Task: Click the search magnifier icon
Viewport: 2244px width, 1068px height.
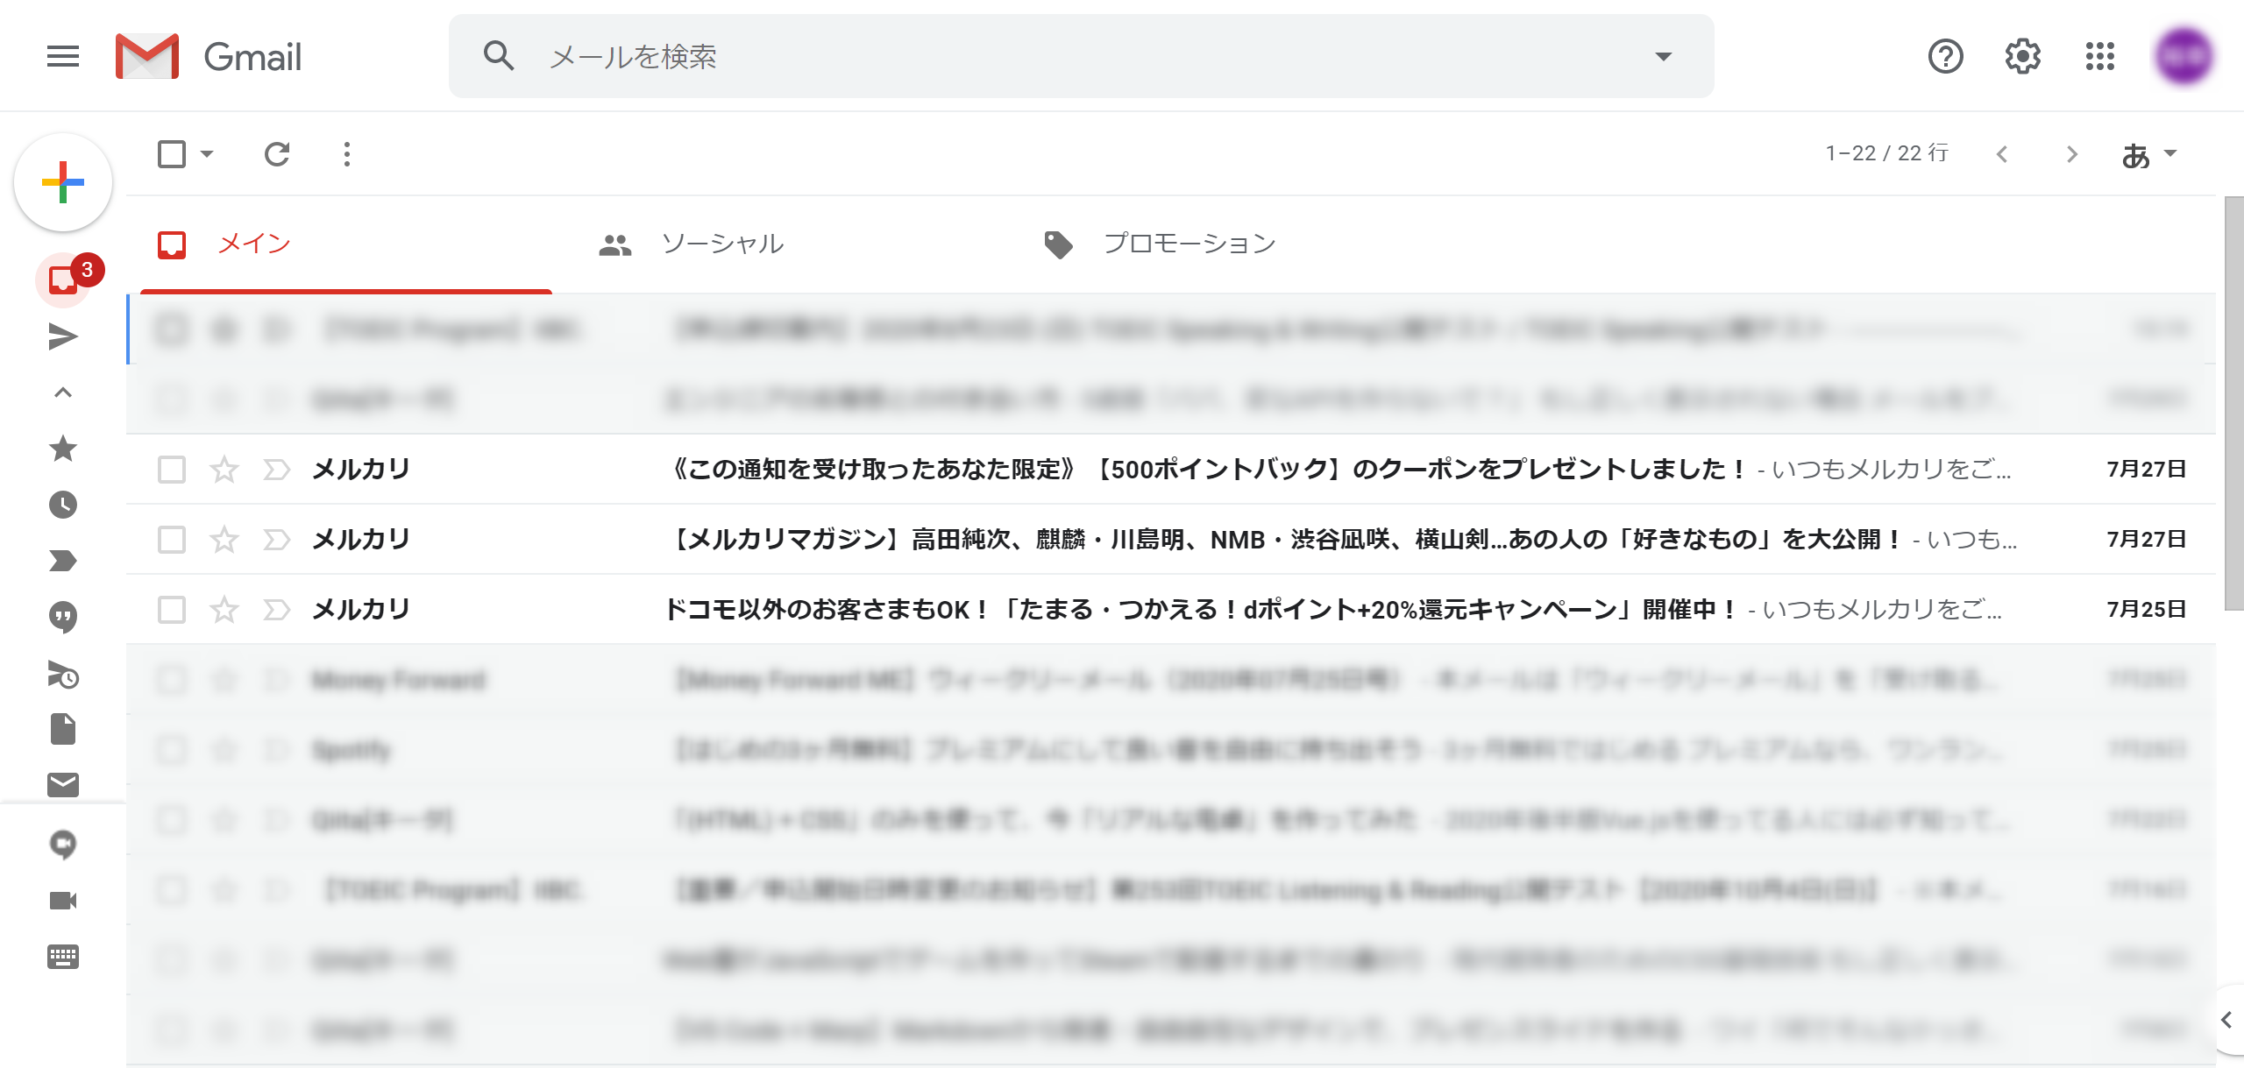Action: (498, 56)
